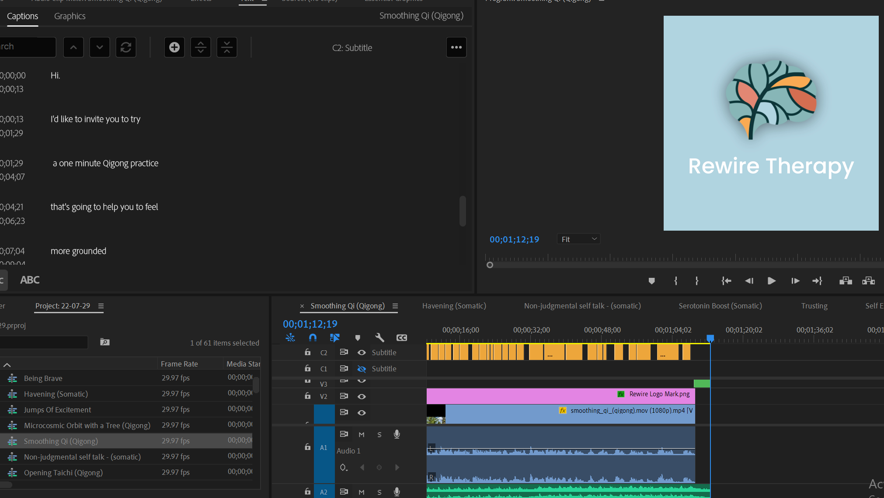Sort project list by Name column arrow
The image size is (884, 498).
7,365
